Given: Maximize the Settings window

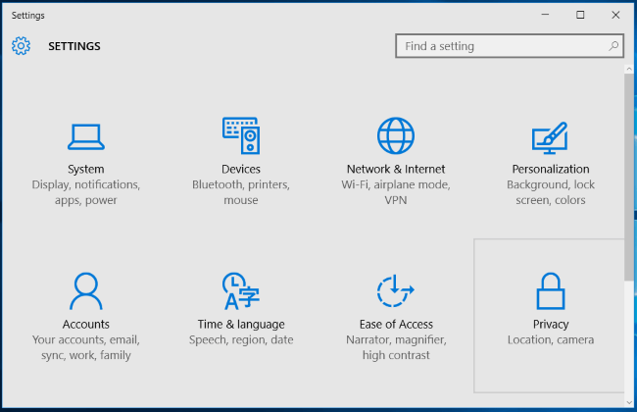Looking at the screenshot, I should pyautogui.click(x=580, y=15).
